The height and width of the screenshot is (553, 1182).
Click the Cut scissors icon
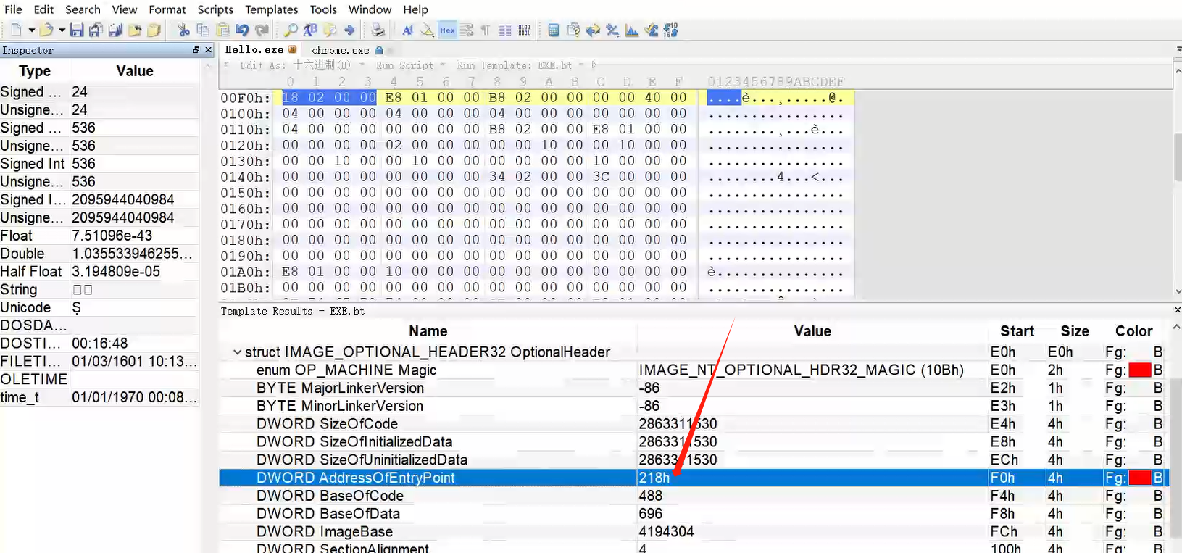[x=183, y=30]
